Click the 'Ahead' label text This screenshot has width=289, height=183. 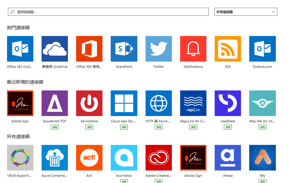228,176
